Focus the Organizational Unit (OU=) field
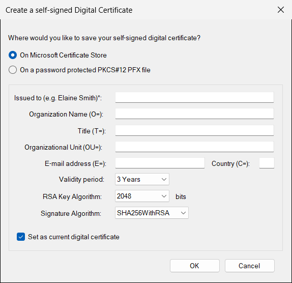 pyautogui.click(x=194, y=147)
